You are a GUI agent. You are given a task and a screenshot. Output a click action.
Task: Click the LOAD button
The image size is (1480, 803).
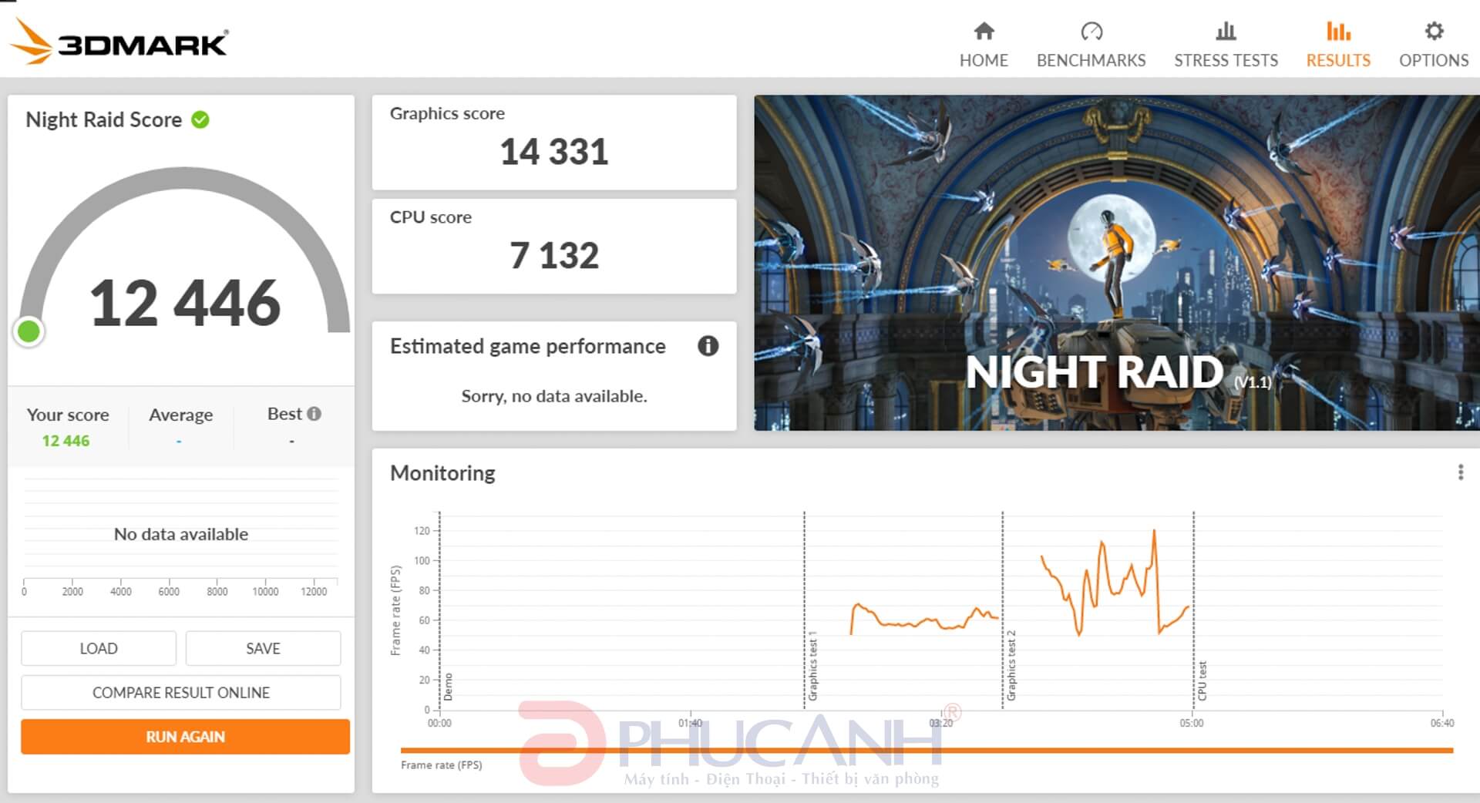click(99, 648)
